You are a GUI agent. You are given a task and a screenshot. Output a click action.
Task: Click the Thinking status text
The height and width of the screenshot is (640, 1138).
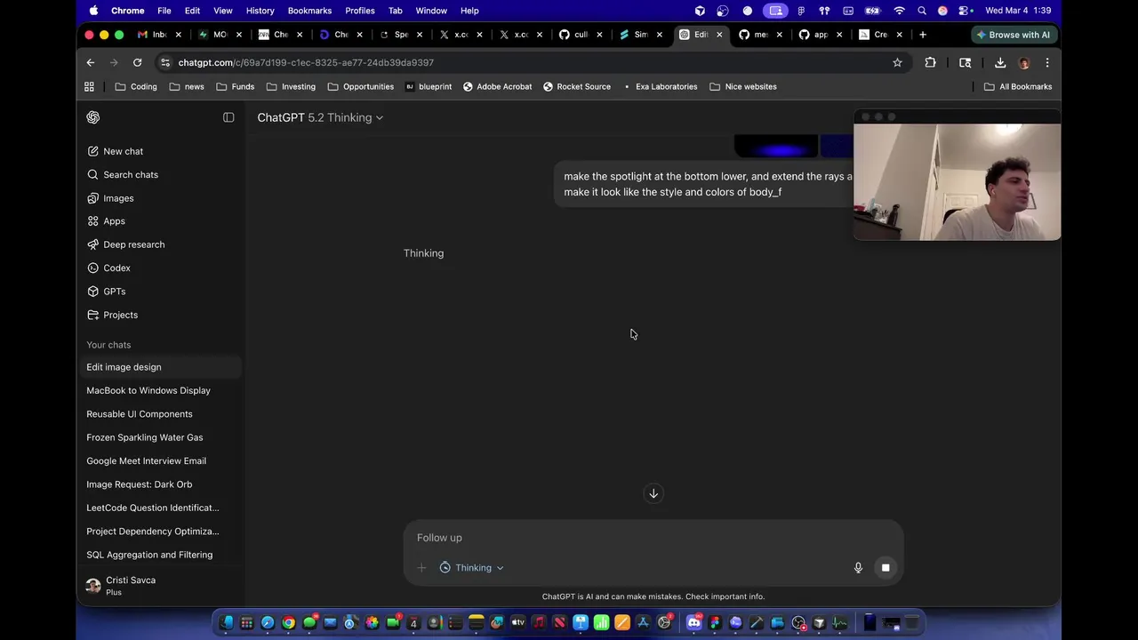423,253
